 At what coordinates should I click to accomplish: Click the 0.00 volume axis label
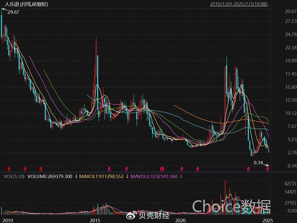tap(292, 211)
